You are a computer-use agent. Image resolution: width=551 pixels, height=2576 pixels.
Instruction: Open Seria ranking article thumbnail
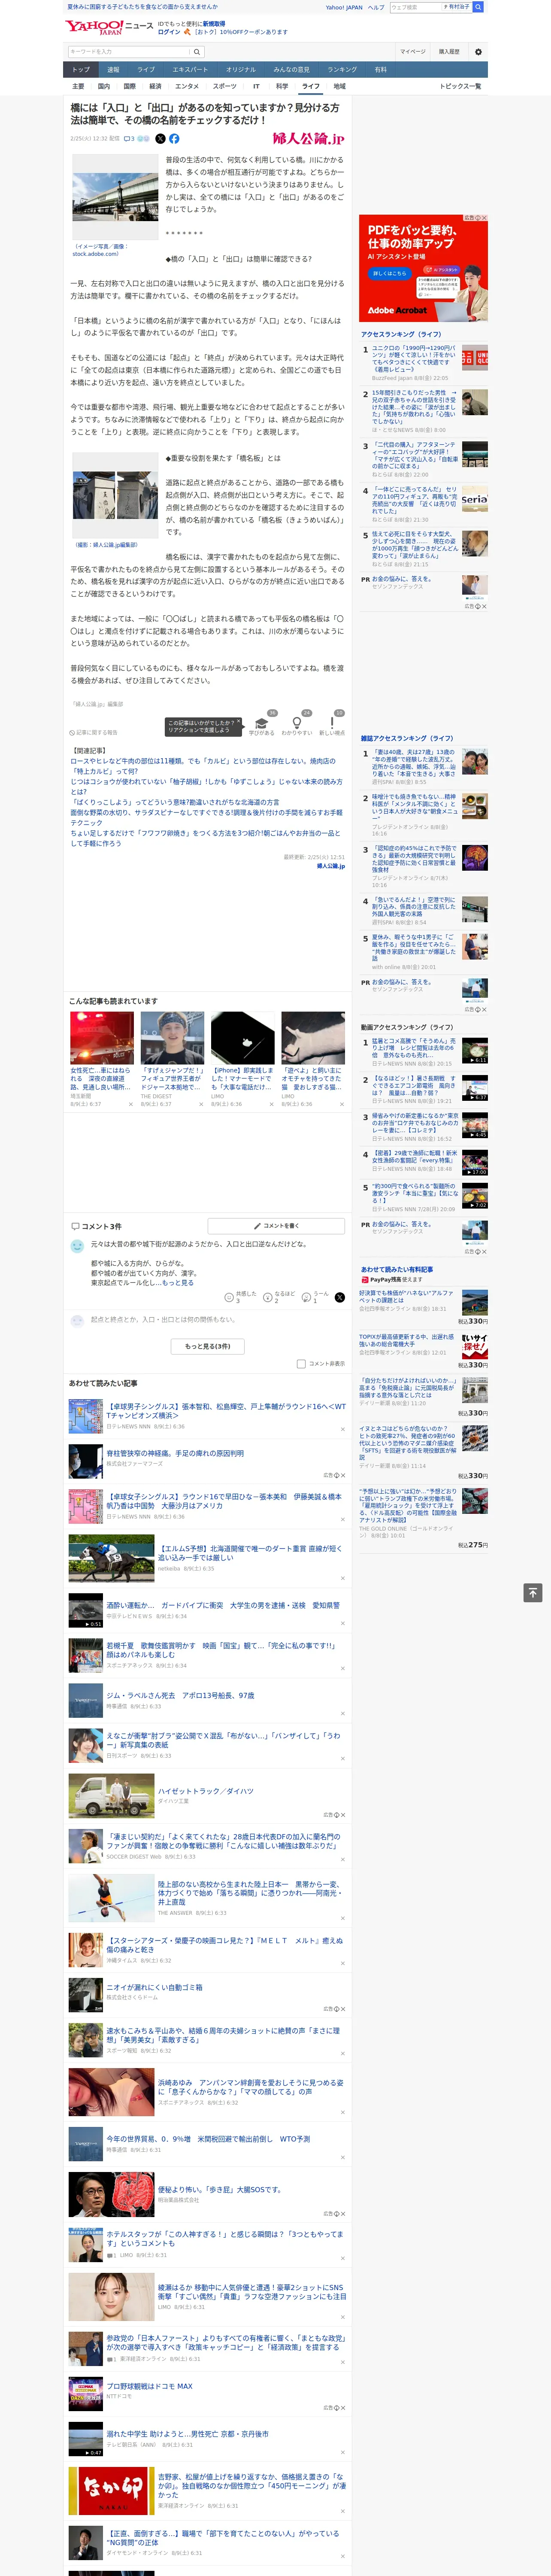point(474,499)
